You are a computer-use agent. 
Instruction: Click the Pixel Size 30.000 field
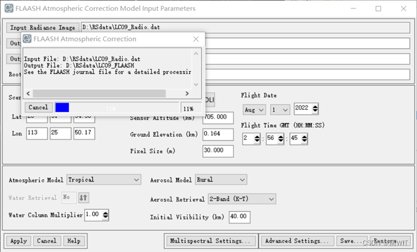point(218,151)
